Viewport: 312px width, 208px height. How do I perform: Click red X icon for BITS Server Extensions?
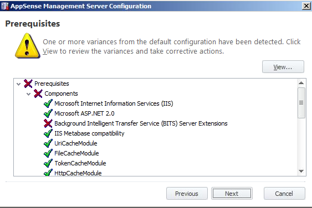pos(48,123)
